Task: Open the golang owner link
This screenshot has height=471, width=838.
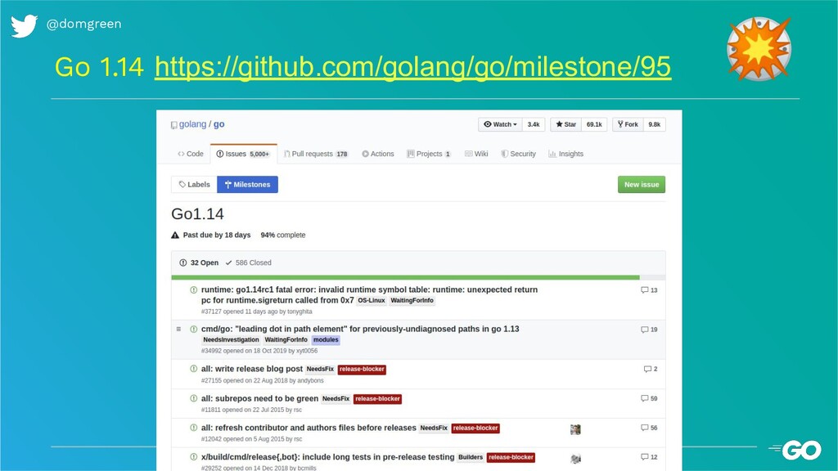Action: 192,124
